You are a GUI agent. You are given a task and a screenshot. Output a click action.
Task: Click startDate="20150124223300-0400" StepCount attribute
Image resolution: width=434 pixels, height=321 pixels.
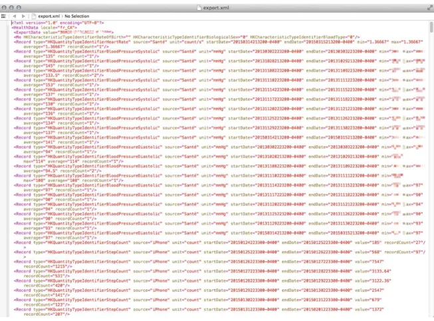coord(241,243)
